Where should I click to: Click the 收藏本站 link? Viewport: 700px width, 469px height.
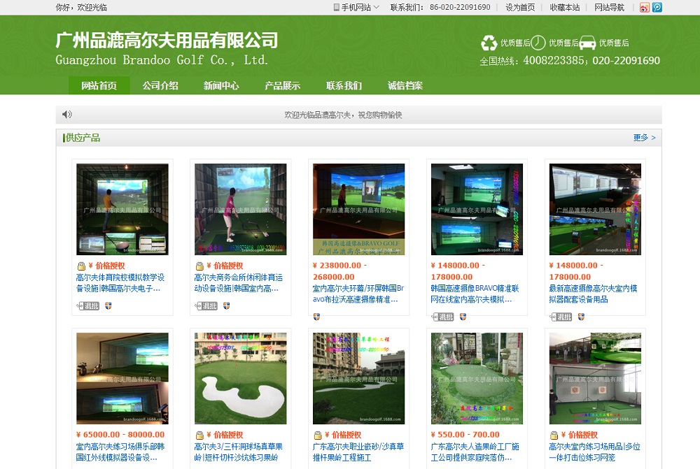[565, 7]
